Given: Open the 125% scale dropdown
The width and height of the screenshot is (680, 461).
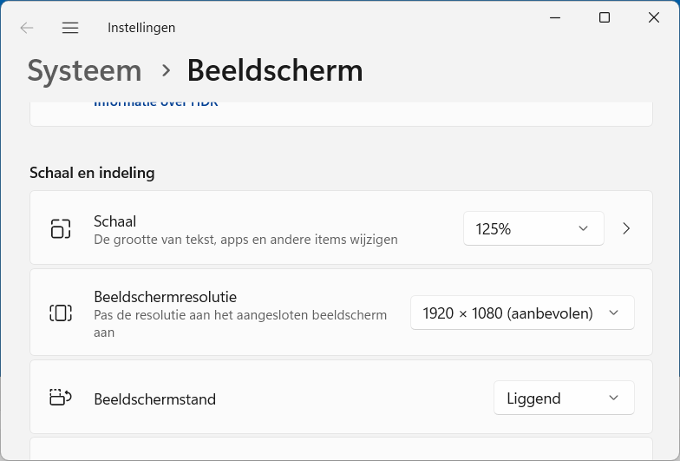Looking at the screenshot, I should [534, 228].
